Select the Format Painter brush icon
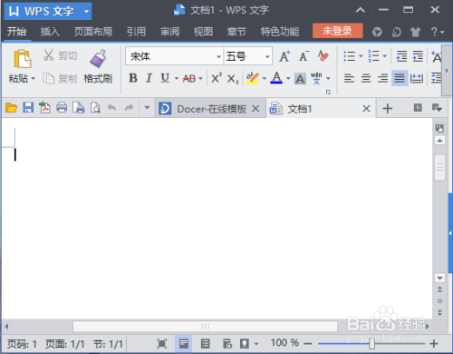 coord(98,59)
